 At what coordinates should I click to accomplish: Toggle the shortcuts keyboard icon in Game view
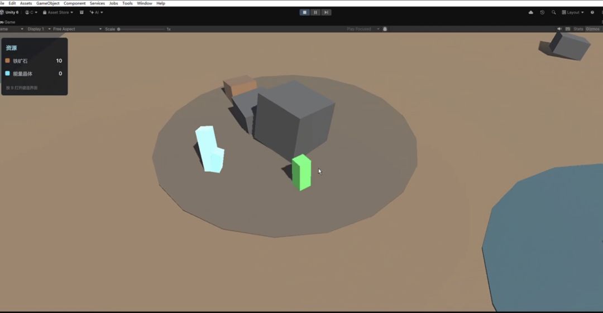tap(568, 29)
